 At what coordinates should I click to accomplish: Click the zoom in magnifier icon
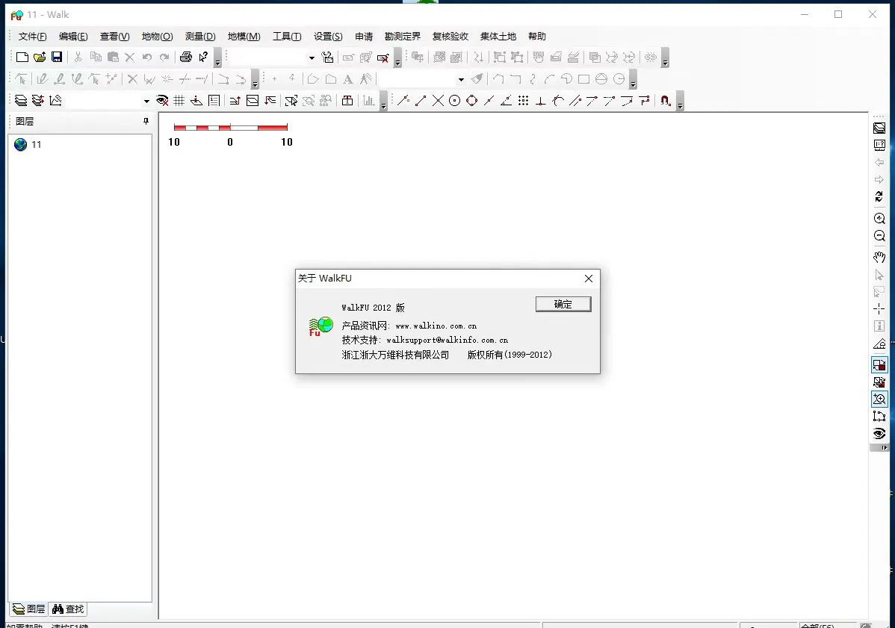tap(879, 219)
